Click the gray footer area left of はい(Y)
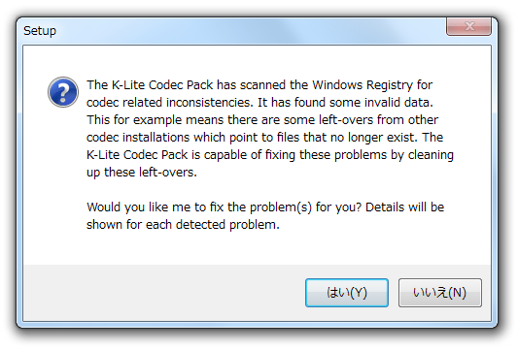Screen dimensions: 518x350 coord(162,293)
